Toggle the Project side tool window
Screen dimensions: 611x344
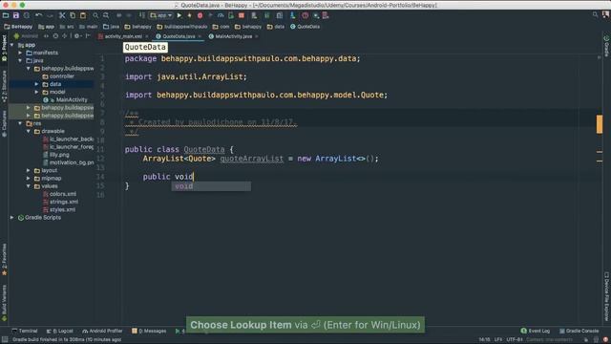coord(4,48)
